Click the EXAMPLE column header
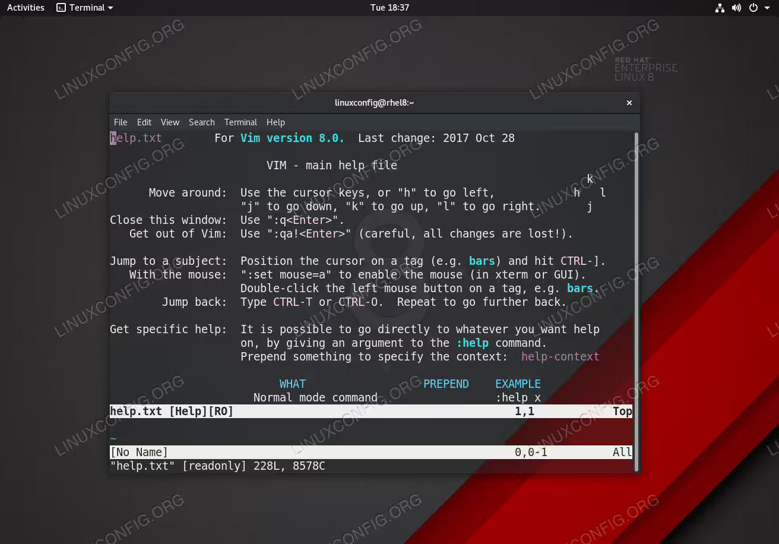Viewport: 779px width, 544px height. [518, 384]
